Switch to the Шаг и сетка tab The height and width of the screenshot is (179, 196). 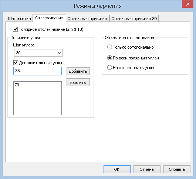(19, 19)
